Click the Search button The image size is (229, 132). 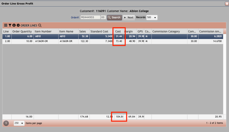click(114, 17)
